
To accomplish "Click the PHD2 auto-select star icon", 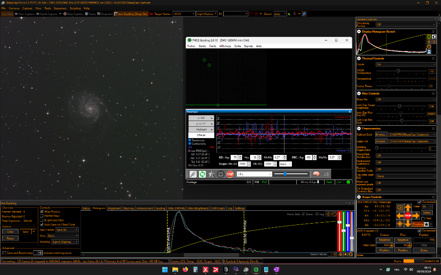I will 212,174.
